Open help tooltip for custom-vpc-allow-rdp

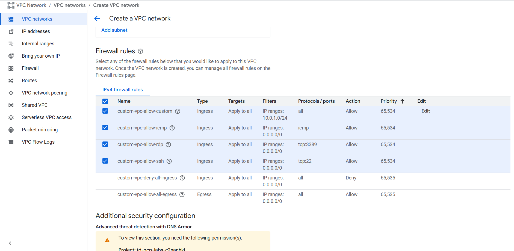point(169,145)
